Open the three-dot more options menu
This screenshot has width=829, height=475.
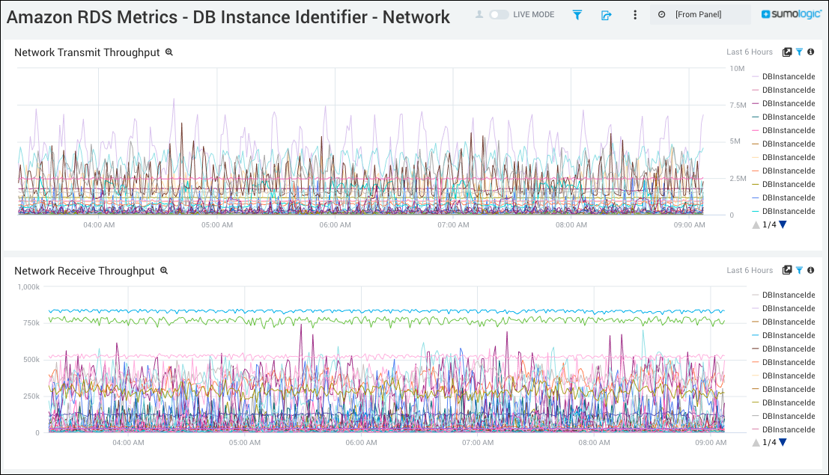tap(635, 15)
